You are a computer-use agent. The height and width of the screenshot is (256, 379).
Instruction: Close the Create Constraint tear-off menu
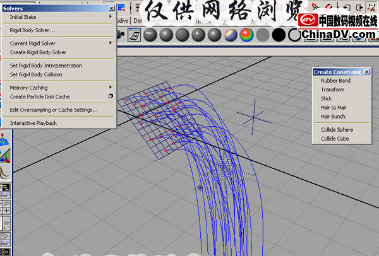366,72
